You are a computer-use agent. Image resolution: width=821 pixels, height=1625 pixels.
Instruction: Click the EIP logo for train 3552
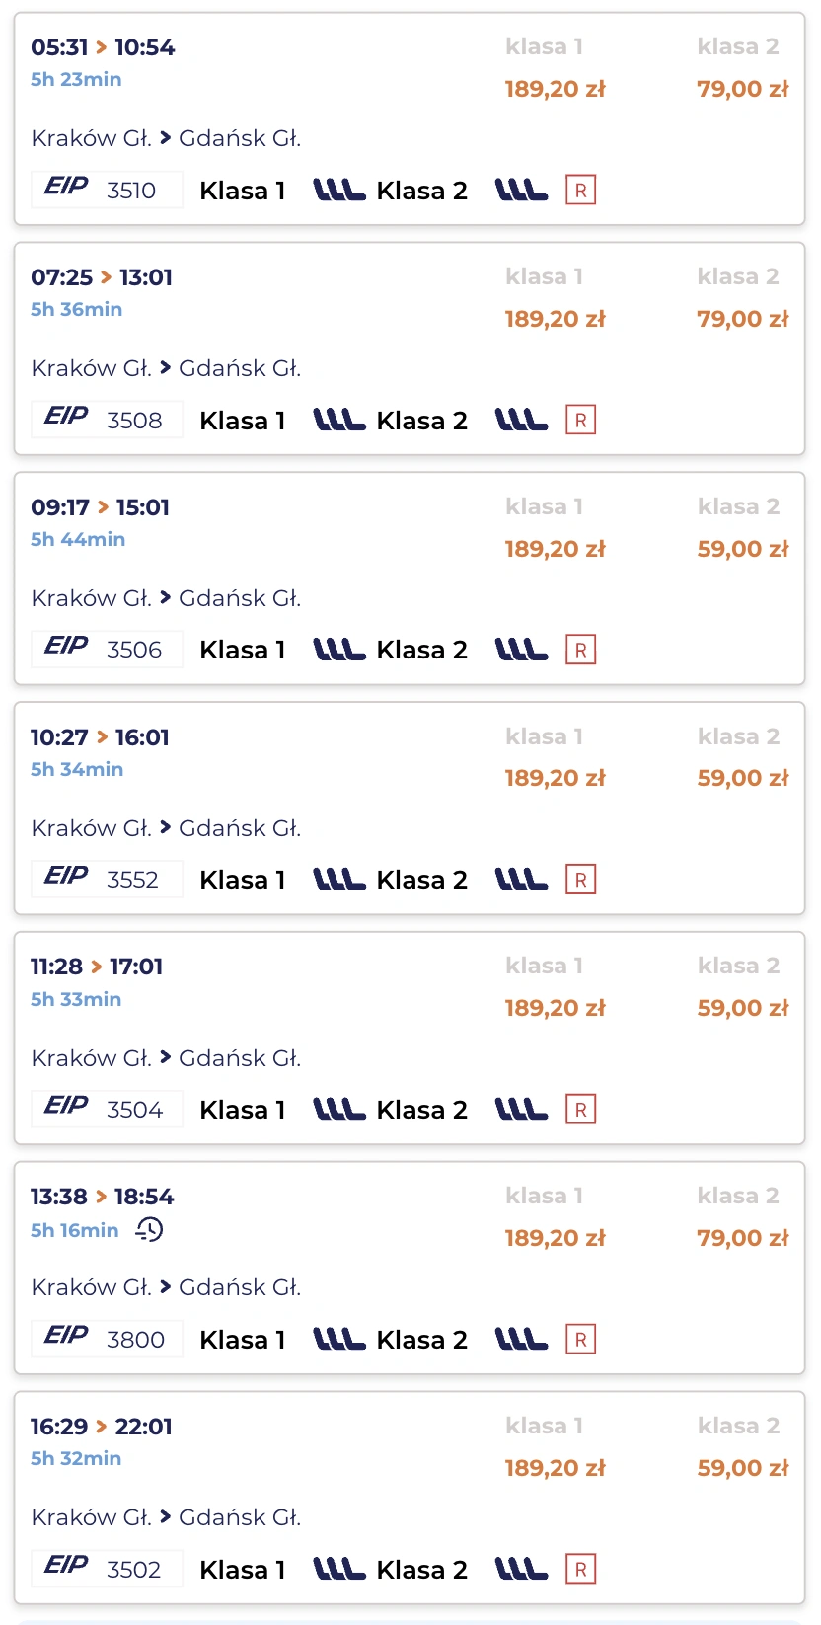(x=66, y=876)
